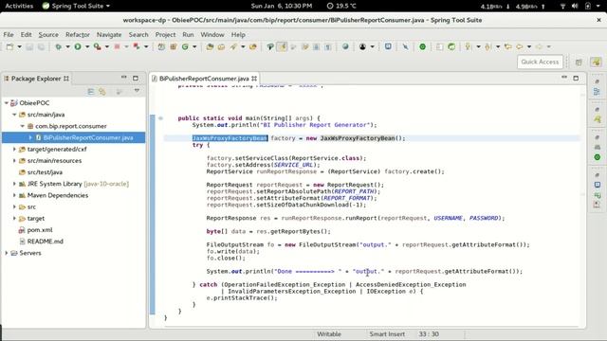This screenshot has height=341, width=607.
Task: Collapse the src/main/java folder
Action: [14, 115]
